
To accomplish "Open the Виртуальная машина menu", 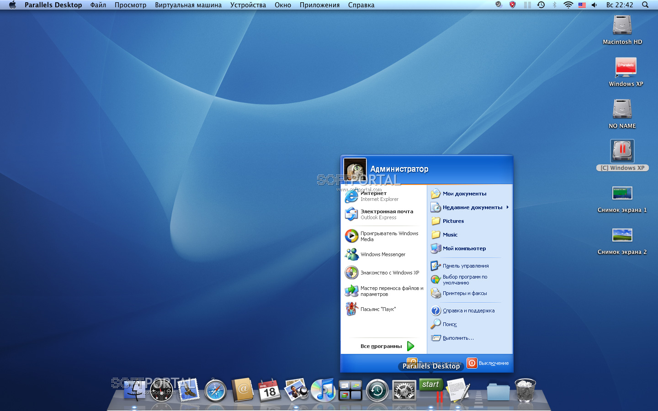I will coord(188,5).
